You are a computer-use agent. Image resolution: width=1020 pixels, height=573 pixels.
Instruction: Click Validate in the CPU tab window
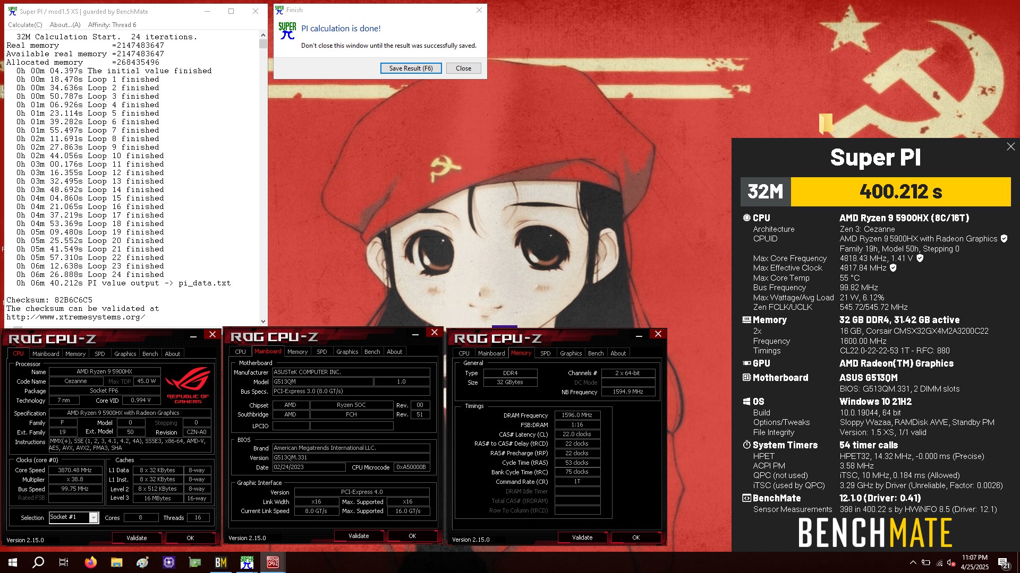pyautogui.click(x=137, y=538)
